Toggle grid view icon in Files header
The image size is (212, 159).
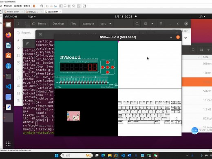click(146, 24)
